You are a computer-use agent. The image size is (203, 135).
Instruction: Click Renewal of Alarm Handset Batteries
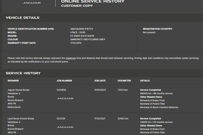tap(159, 107)
